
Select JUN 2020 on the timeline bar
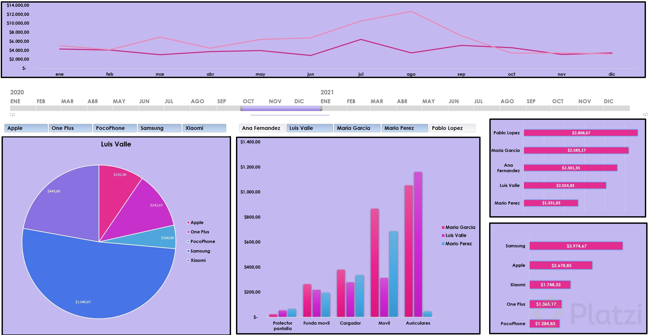point(151,108)
